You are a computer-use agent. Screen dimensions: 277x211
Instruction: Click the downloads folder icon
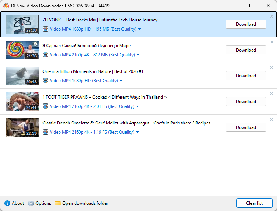pos(58,203)
